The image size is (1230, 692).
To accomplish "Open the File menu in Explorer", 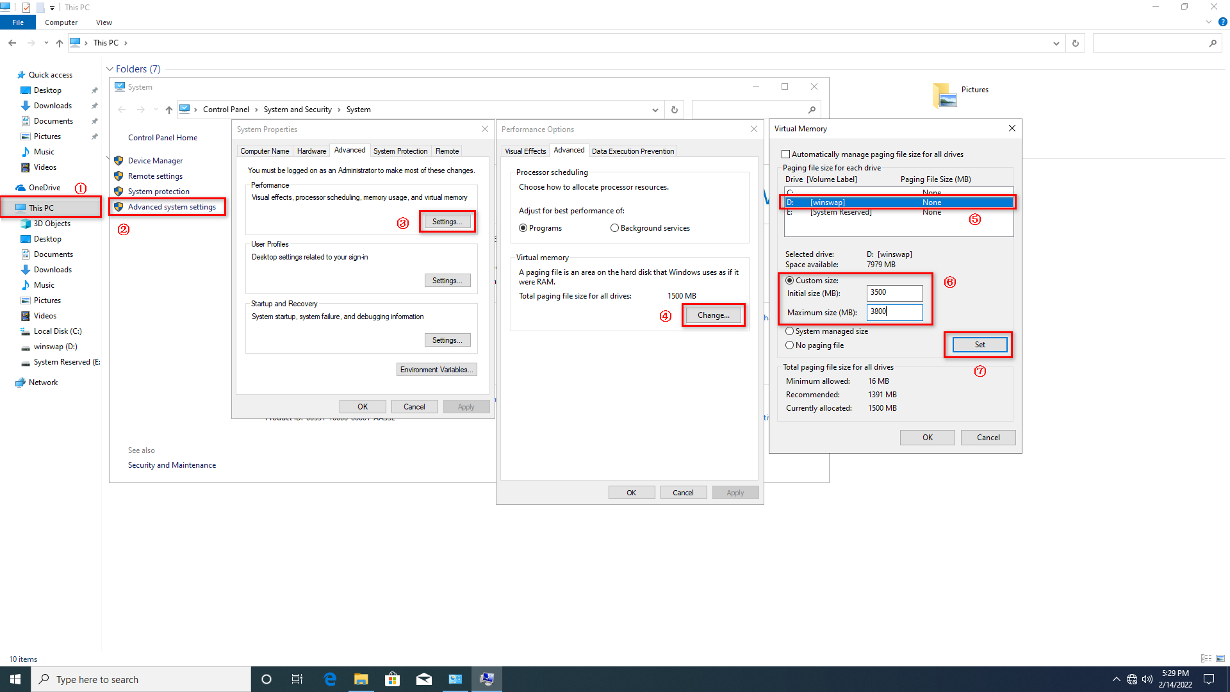I will point(18,22).
